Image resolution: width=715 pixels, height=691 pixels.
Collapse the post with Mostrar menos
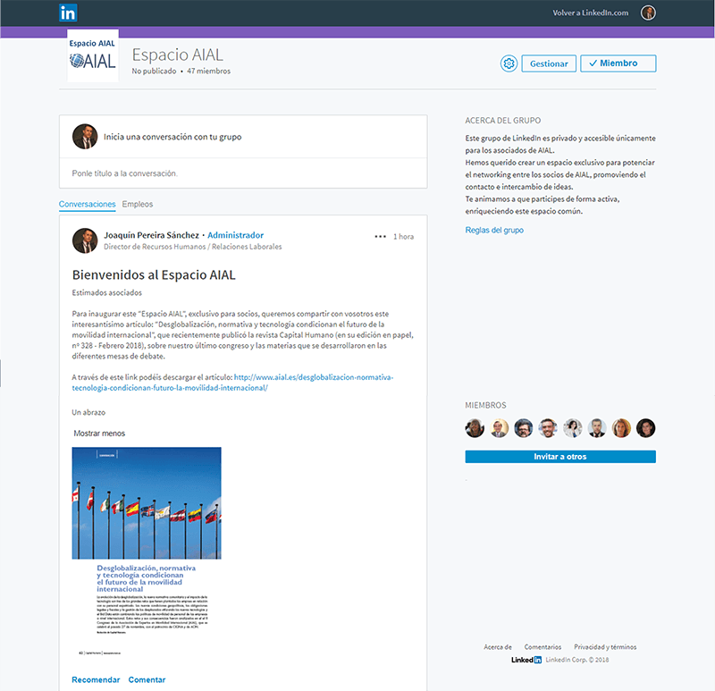tap(99, 434)
